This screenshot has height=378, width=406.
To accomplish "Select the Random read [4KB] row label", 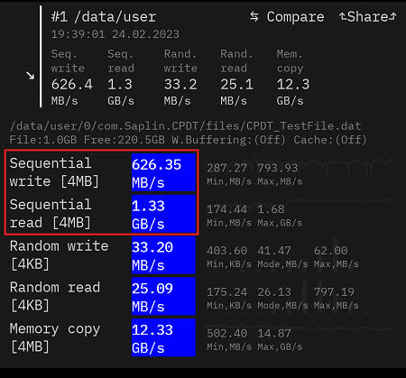I will pyautogui.click(x=55, y=296).
